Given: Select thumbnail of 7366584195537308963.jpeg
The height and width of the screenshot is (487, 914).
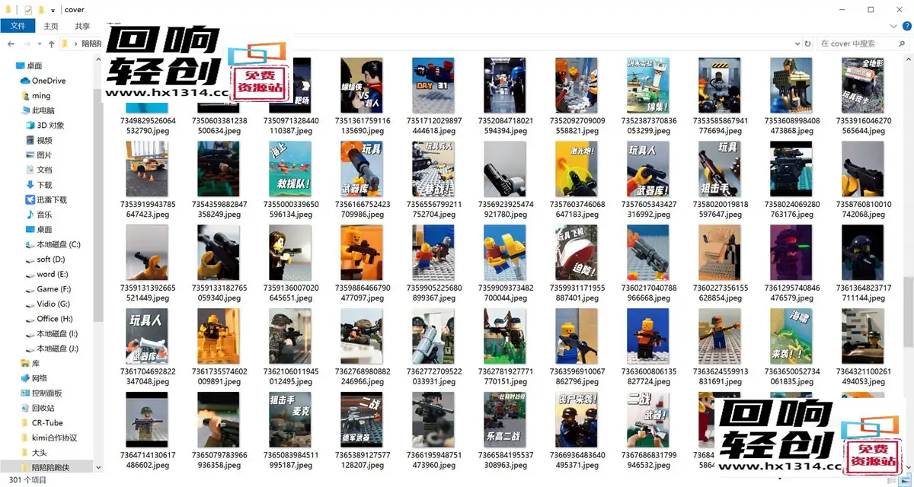Looking at the screenshot, I should tap(505, 420).
